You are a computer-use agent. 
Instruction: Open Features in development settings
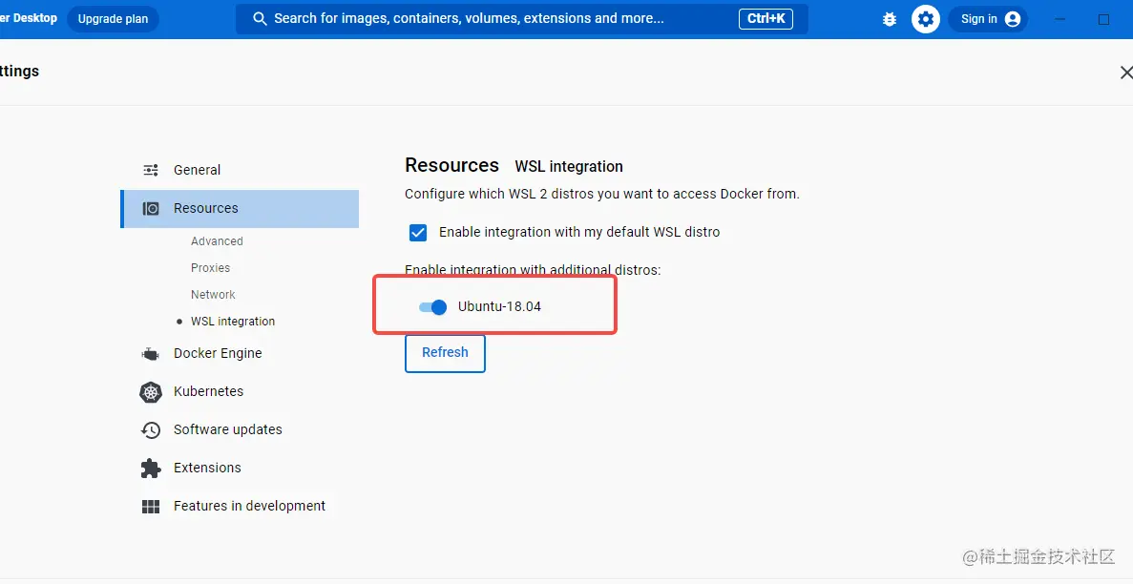(249, 506)
